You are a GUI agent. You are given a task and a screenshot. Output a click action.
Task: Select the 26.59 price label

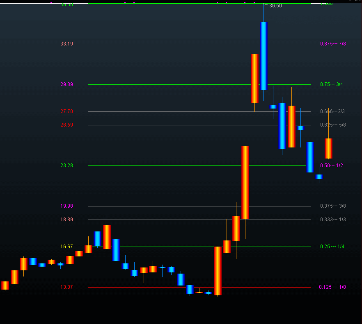pyautogui.click(x=66, y=125)
